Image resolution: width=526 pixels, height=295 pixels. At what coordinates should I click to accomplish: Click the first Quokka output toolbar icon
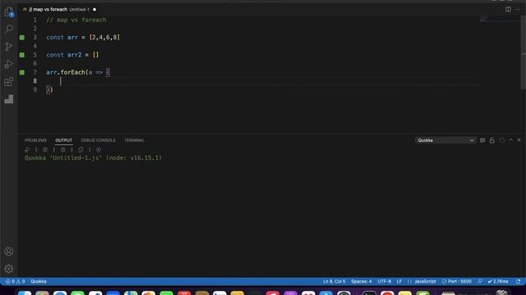27,150
